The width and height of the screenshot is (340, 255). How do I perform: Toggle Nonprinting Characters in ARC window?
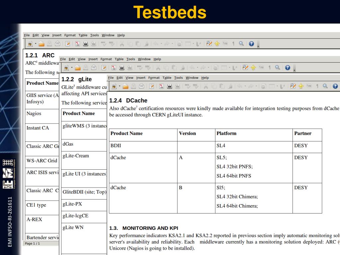[233, 44]
